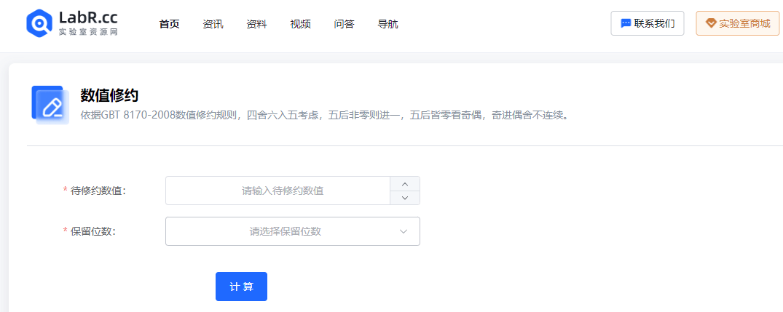Click the GBT 8170-2008 rule description text
Screen dimensions: 783x312
coord(325,116)
